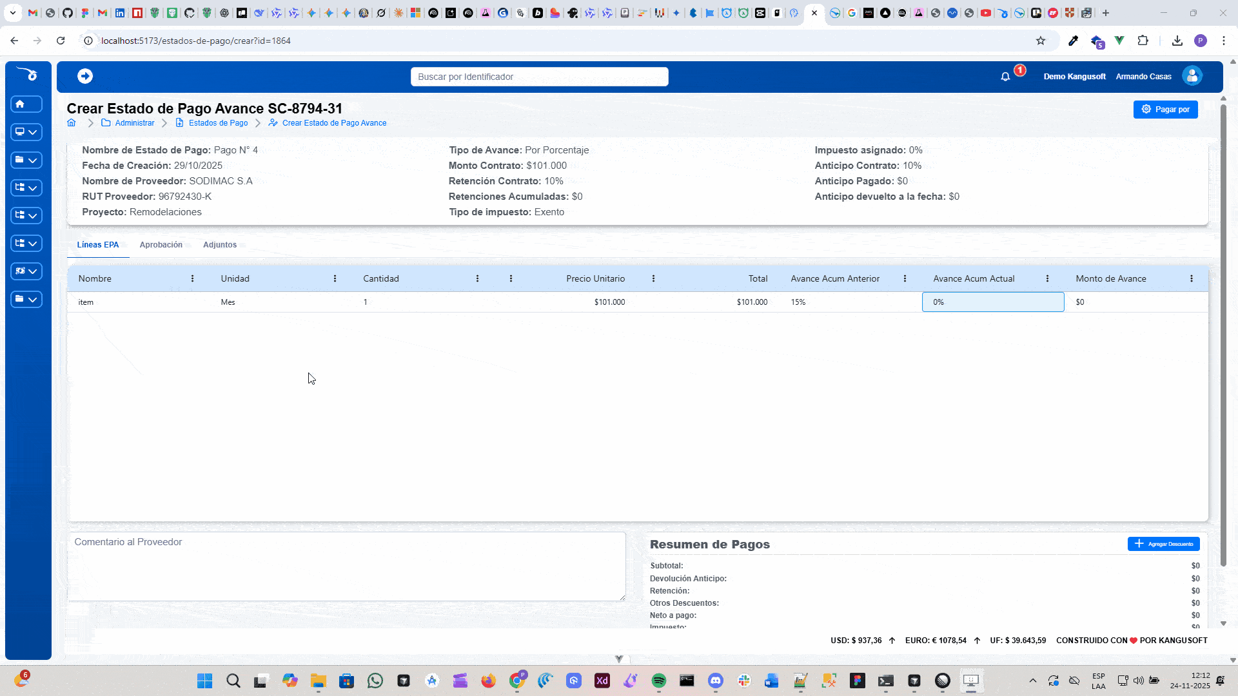Click the Demo Kangusoft label in the header

(x=1075, y=77)
